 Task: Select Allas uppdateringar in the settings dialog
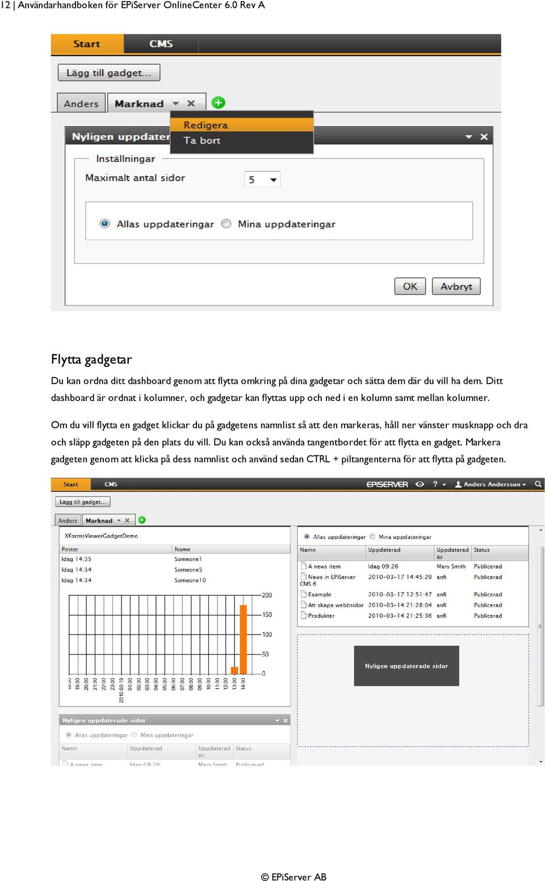point(104,224)
